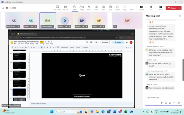Image resolution: width=184 pixels, height=115 pixels.
Task: Open breakout Rooms
Action: (118, 8)
